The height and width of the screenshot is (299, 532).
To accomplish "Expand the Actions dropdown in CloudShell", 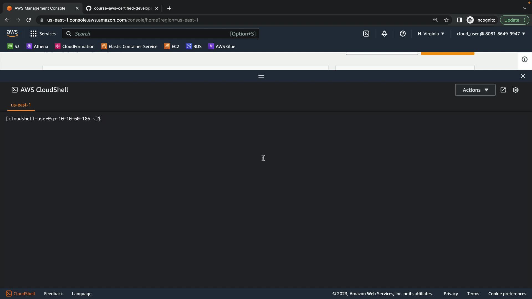I will [x=475, y=90].
